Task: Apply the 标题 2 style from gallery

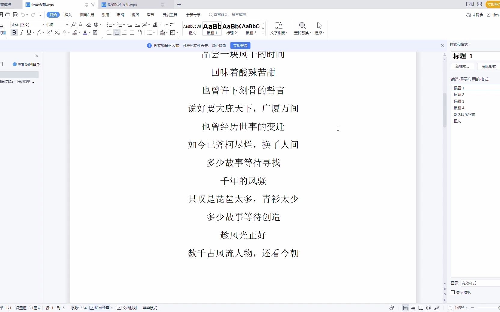Action: [x=231, y=28]
